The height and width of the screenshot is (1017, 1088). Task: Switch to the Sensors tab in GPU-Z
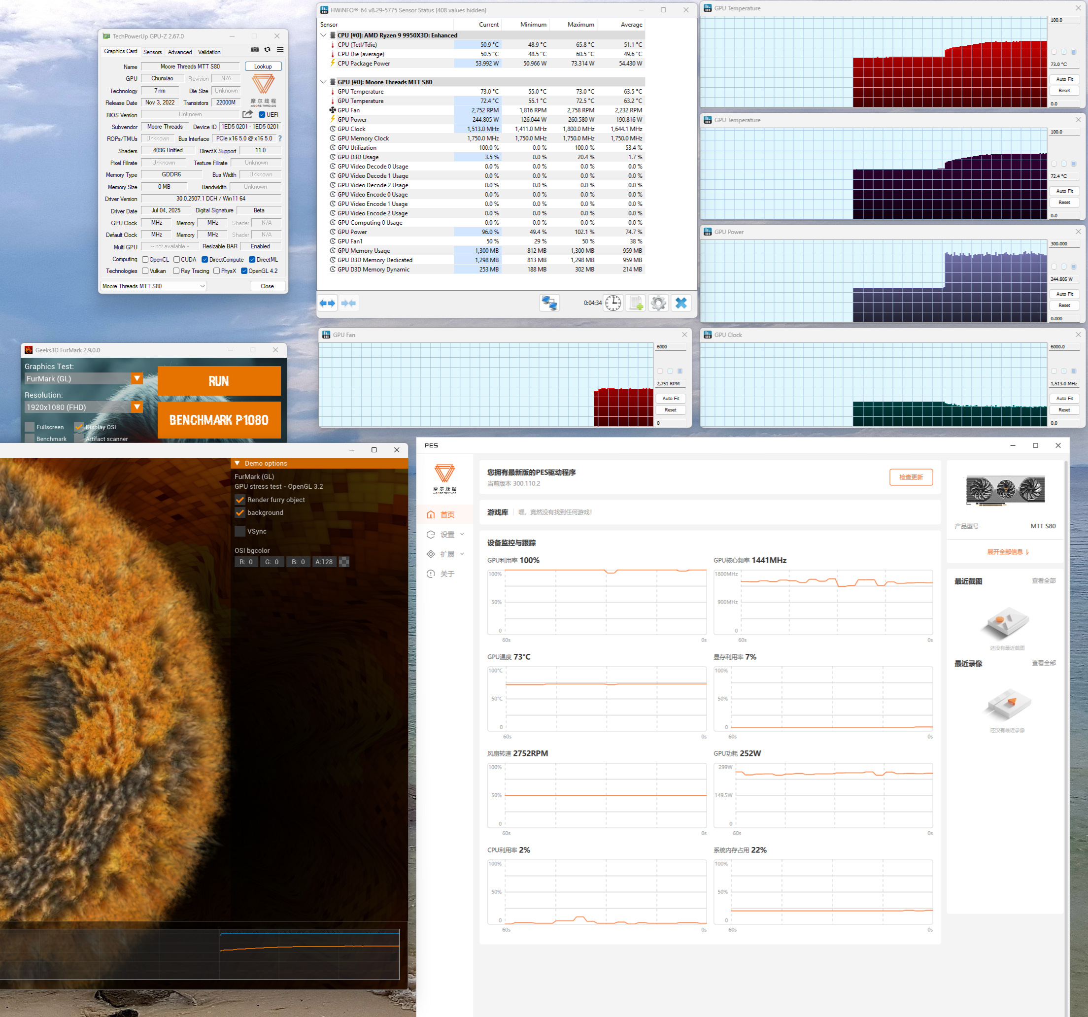click(153, 52)
